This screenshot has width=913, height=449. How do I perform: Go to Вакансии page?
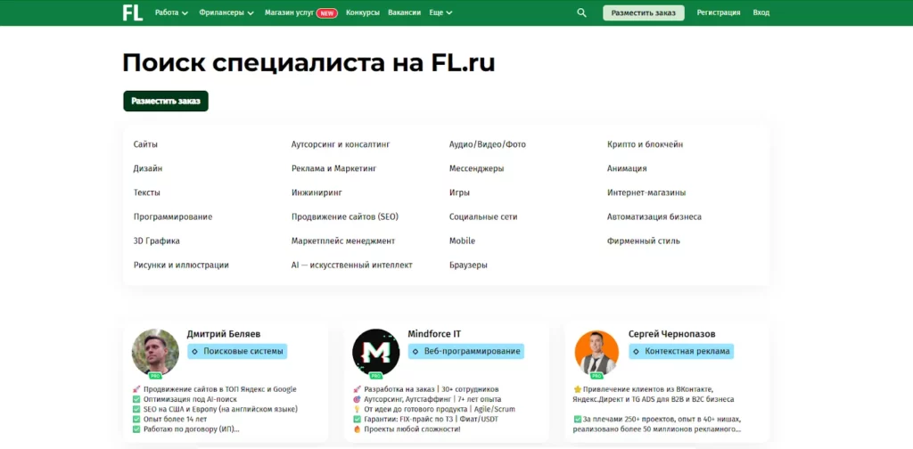(404, 12)
